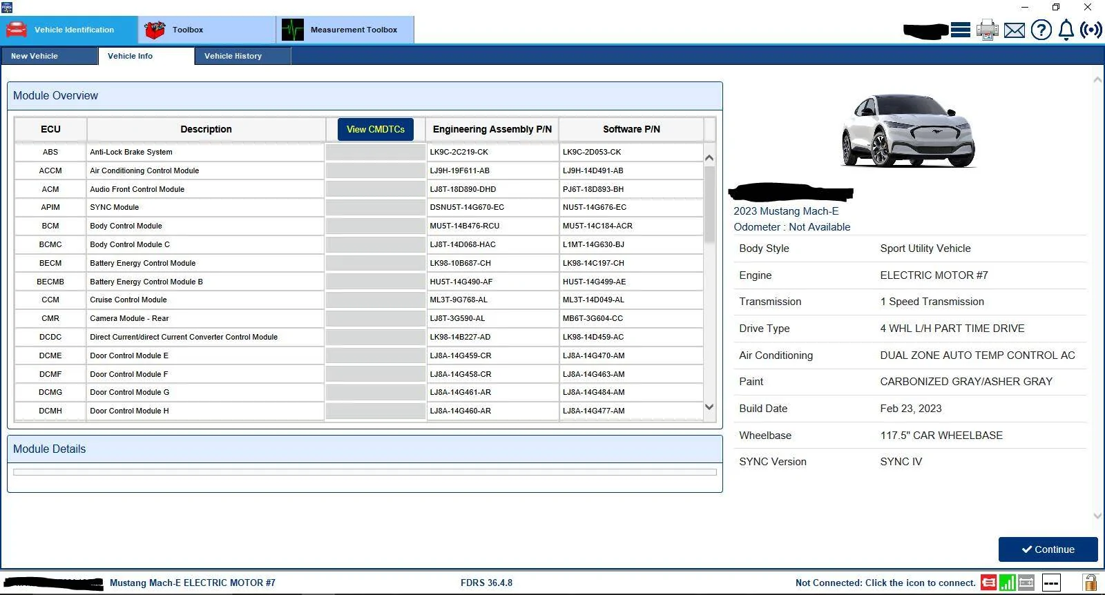Screen dimensions: 1105x595
Task: Click the vehicle info panel scroll-up chevron
Action: click(x=1097, y=80)
